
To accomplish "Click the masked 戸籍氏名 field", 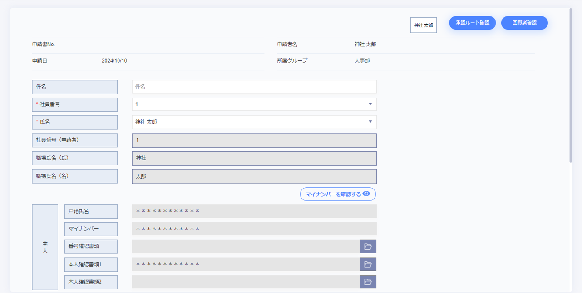I will coord(254,211).
